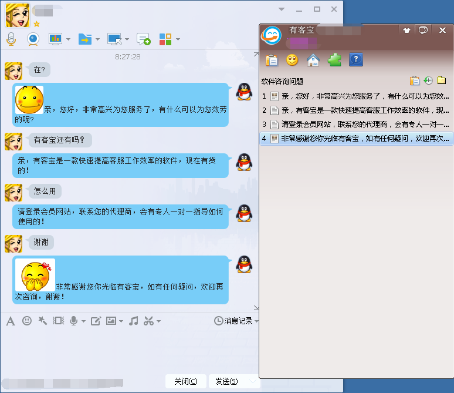The height and width of the screenshot is (393, 454).
Task: Click the penguin avatar beside the first reply
Action: 244,92
